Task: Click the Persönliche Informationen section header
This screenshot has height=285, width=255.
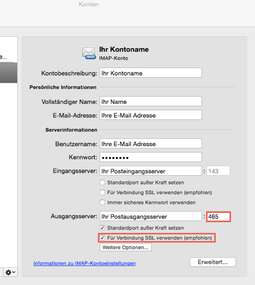Action: pos(63,87)
